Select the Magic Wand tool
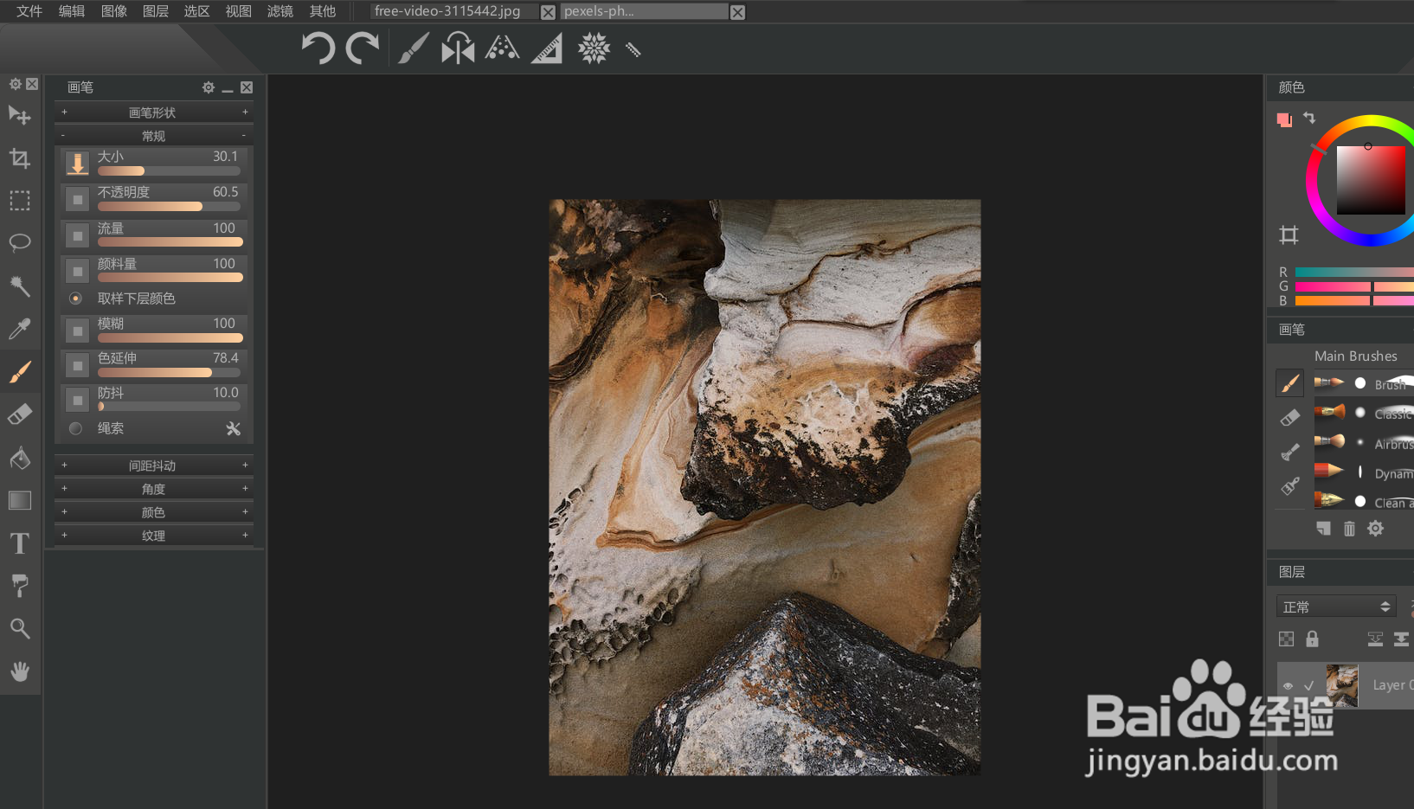The height and width of the screenshot is (809, 1414). click(20, 286)
